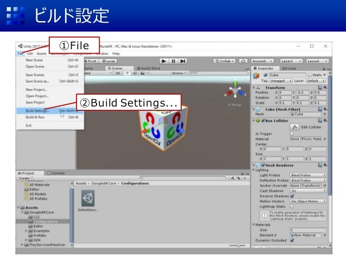This screenshot has height=259, width=346.
Task: Choose Build Settings in File menu
Action: point(50,111)
